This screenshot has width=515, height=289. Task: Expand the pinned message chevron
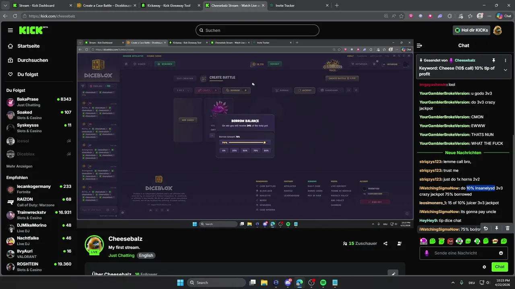505,70
